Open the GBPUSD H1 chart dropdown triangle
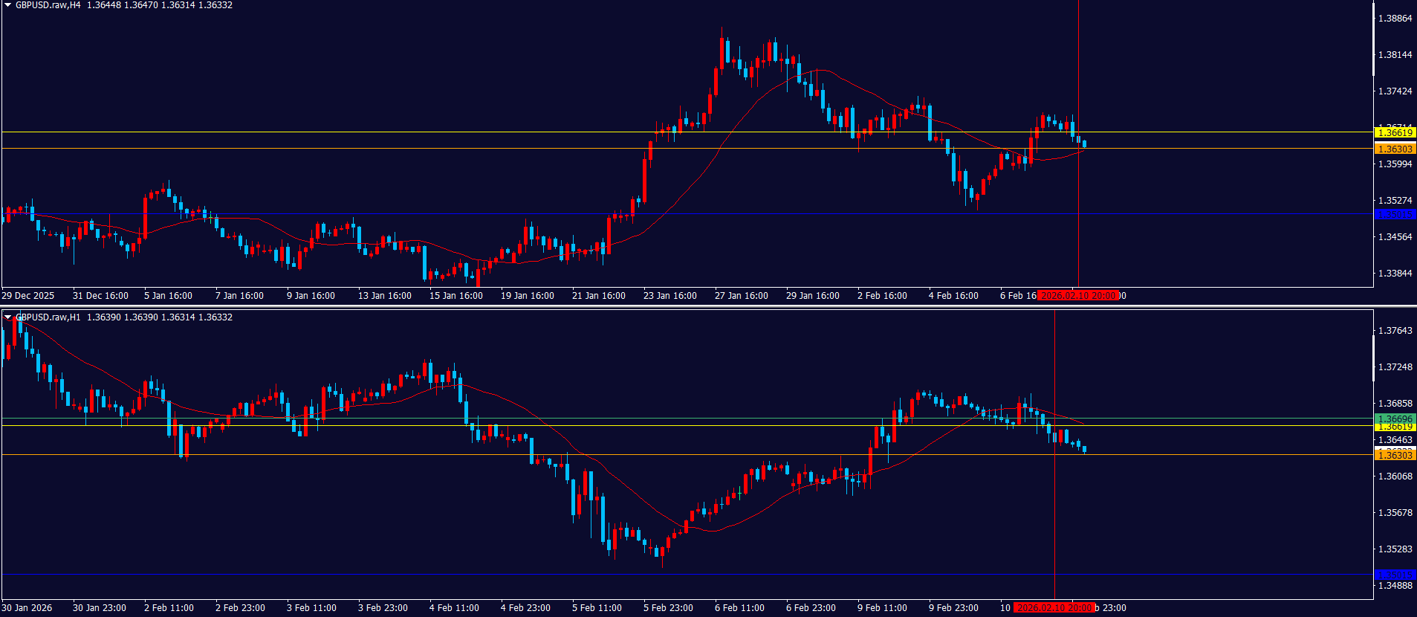This screenshot has height=617, width=1417. tap(7, 317)
